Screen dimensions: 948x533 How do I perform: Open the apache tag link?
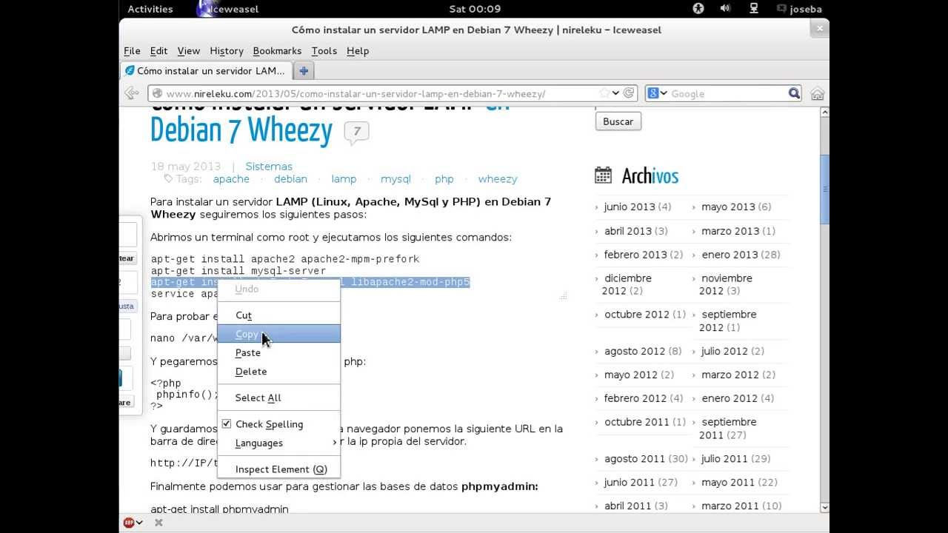tap(231, 179)
